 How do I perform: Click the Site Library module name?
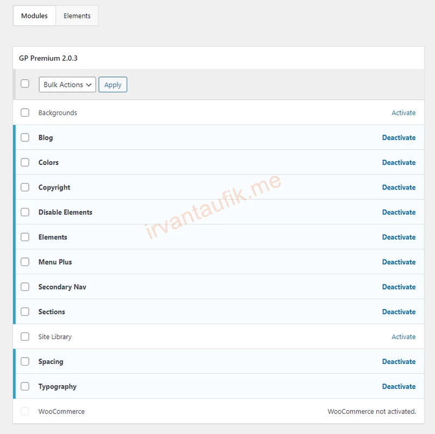pyautogui.click(x=55, y=337)
